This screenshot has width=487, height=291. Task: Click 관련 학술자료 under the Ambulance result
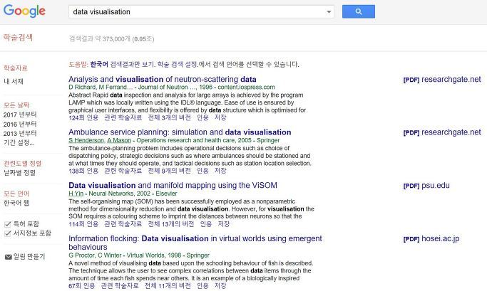(123, 171)
